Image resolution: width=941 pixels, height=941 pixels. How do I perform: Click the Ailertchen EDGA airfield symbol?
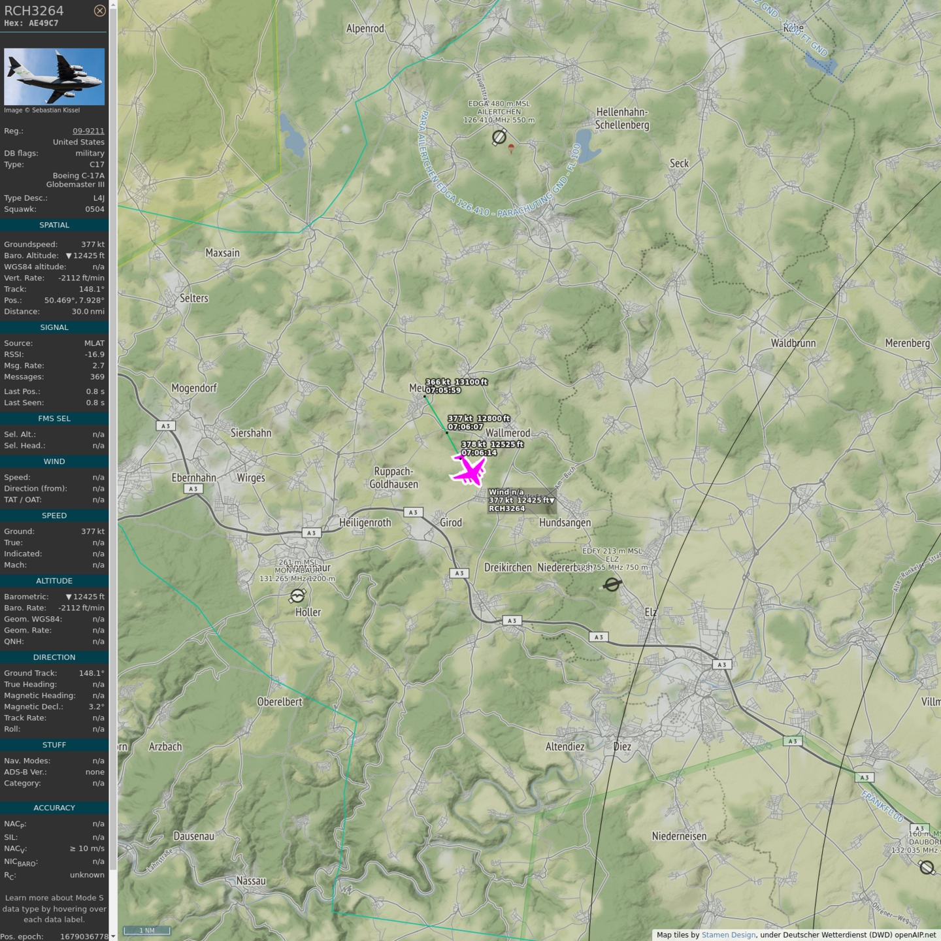(x=499, y=137)
